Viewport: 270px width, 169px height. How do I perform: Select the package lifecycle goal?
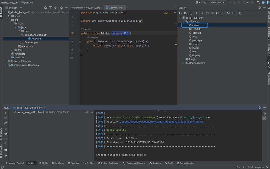point(197,40)
